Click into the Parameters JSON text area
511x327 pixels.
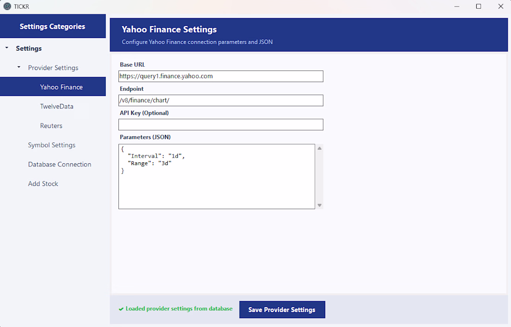click(x=217, y=176)
